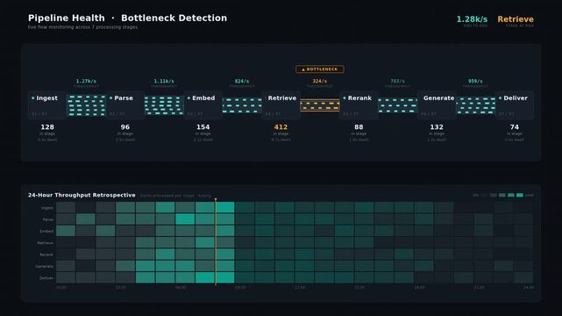
Task: Click the Embed heatmap row label
Action: [46, 232]
